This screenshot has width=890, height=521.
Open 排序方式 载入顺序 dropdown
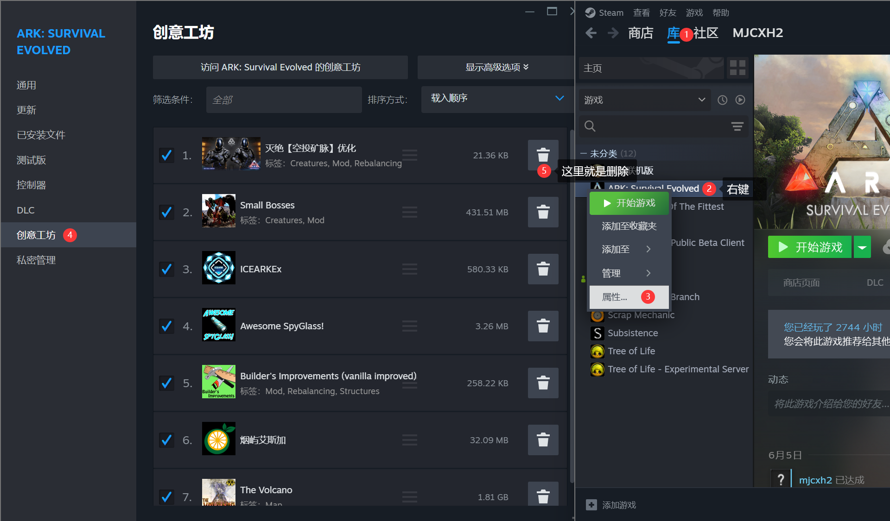497,99
